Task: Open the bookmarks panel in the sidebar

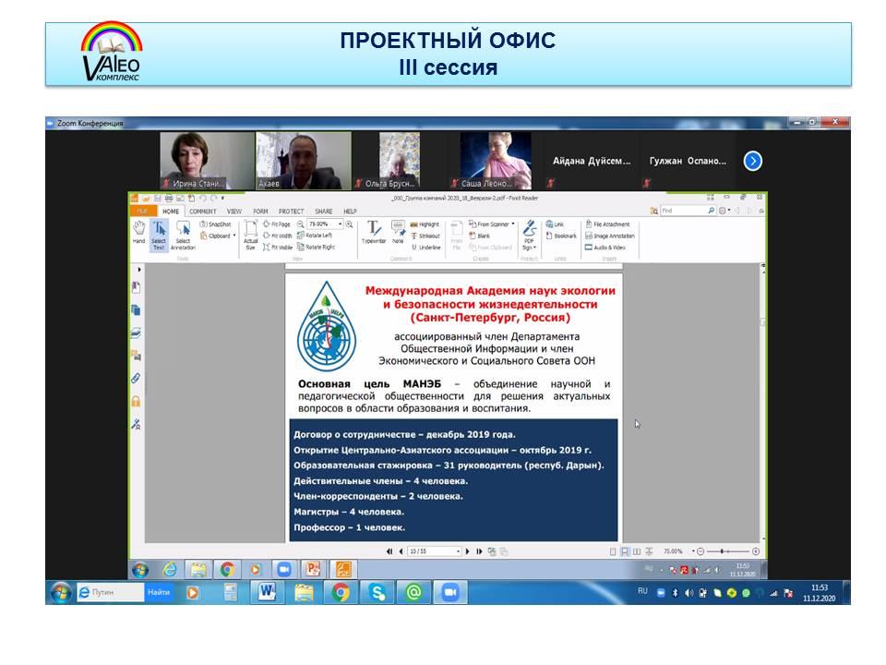Action: [137, 288]
